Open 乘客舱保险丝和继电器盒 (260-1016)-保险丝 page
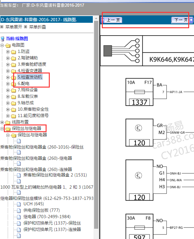Viewport: 194px width, 239px height. coord(42,147)
